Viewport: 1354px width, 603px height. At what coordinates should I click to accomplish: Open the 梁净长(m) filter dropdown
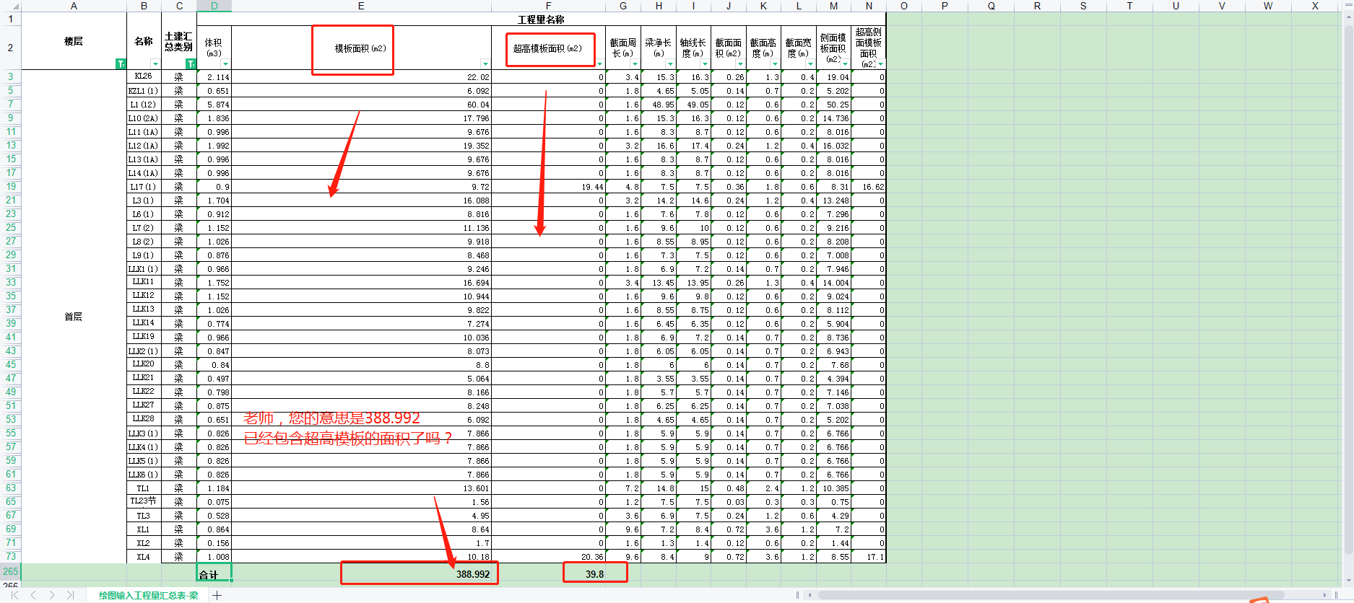point(670,64)
